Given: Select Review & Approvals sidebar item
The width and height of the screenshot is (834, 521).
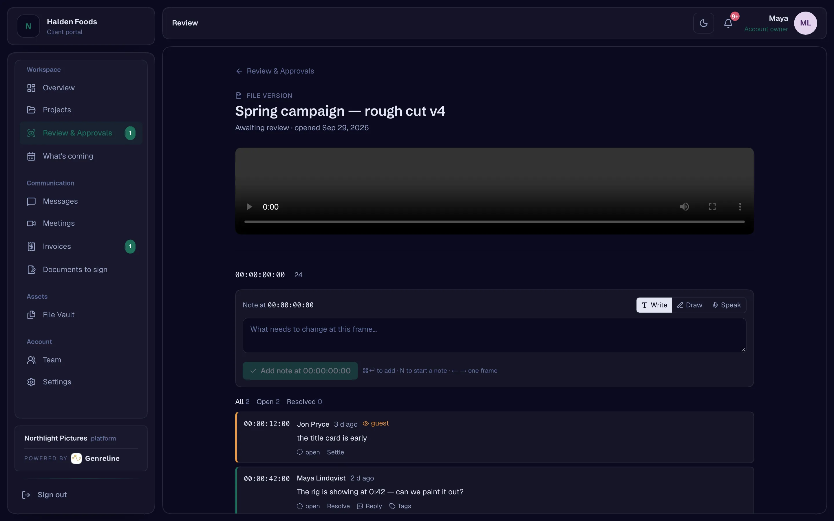Looking at the screenshot, I should (x=81, y=133).
